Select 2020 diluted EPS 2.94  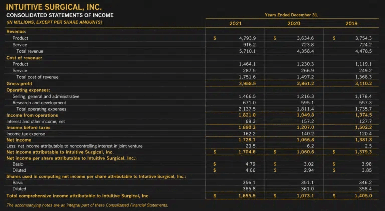click(309, 170)
